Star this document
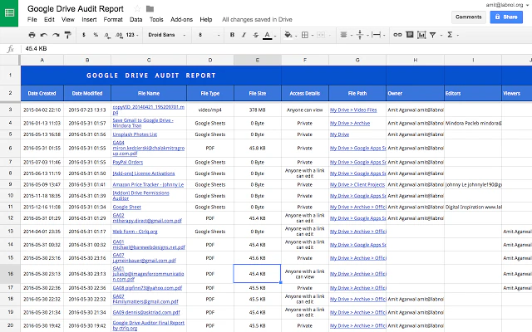This screenshot has width=532, height=332. coord(137,8)
